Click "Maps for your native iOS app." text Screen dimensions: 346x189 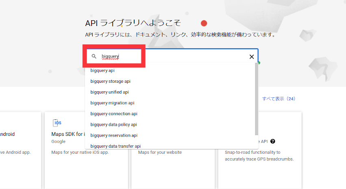(x=80, y=152)
